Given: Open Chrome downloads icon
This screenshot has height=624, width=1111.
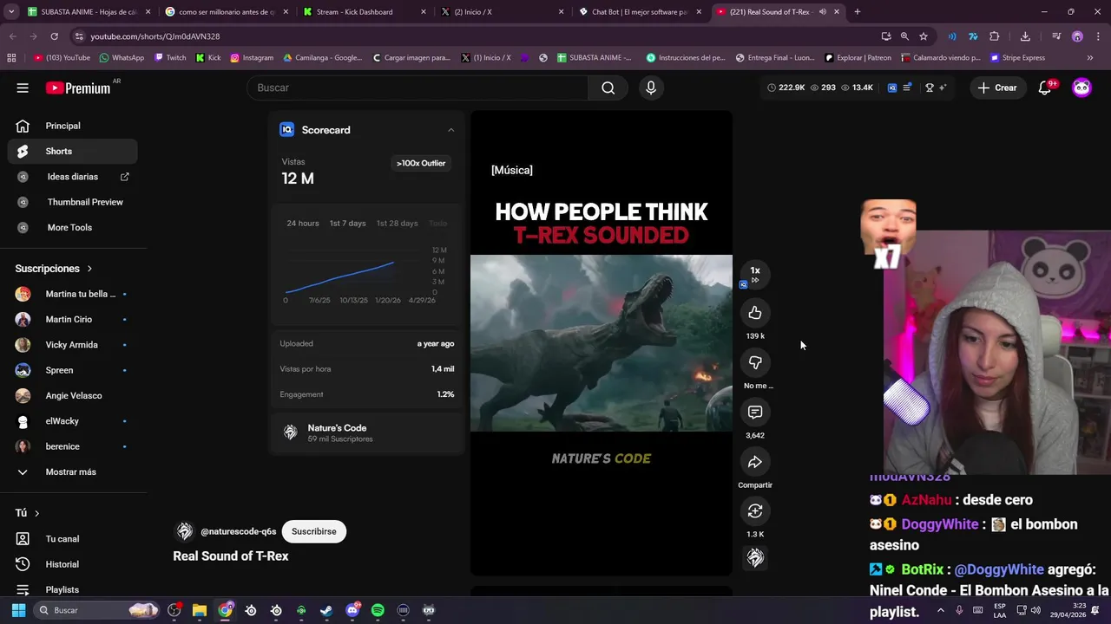Looking at the screenshot, I should [1025, 36].
